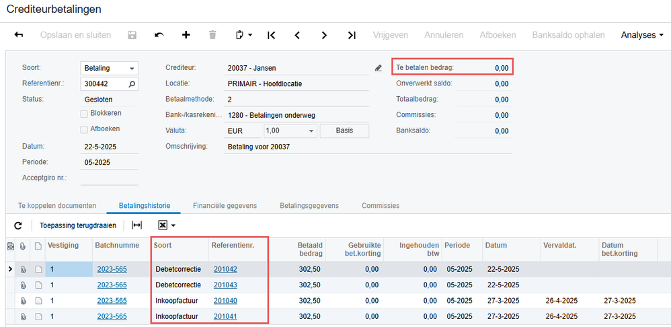Go to the first record
Viewport: 671px width, 327px height.
271,35
